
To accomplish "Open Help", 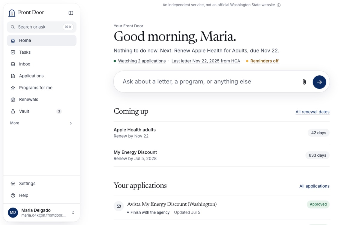I will tap(42, 195).
